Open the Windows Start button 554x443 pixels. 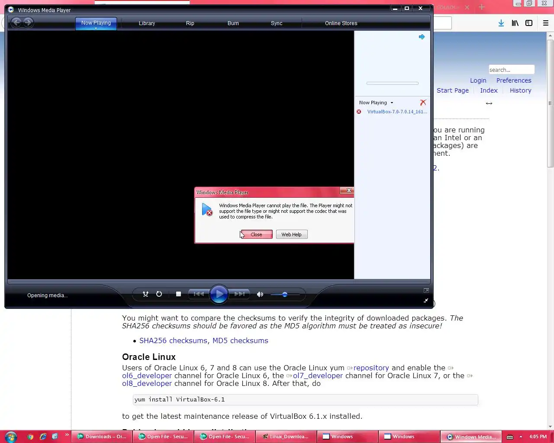[x=11, y=437]
